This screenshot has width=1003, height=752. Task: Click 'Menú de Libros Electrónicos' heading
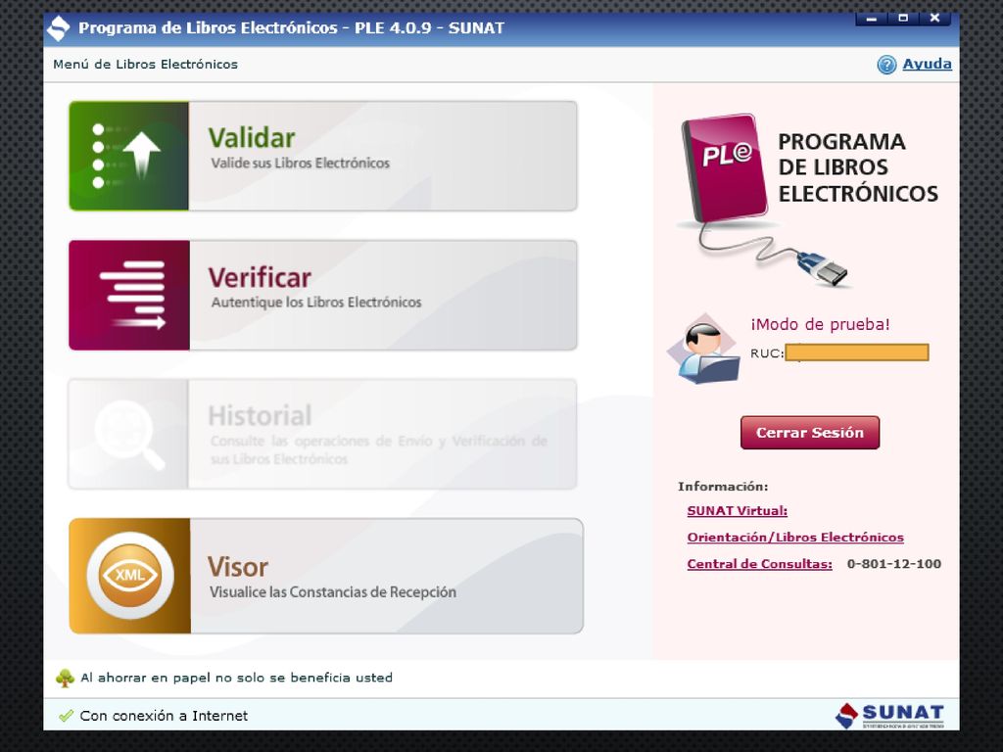coord(145,65)
